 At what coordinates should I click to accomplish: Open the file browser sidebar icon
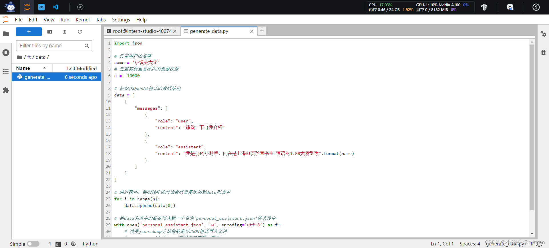click(6, 34)
